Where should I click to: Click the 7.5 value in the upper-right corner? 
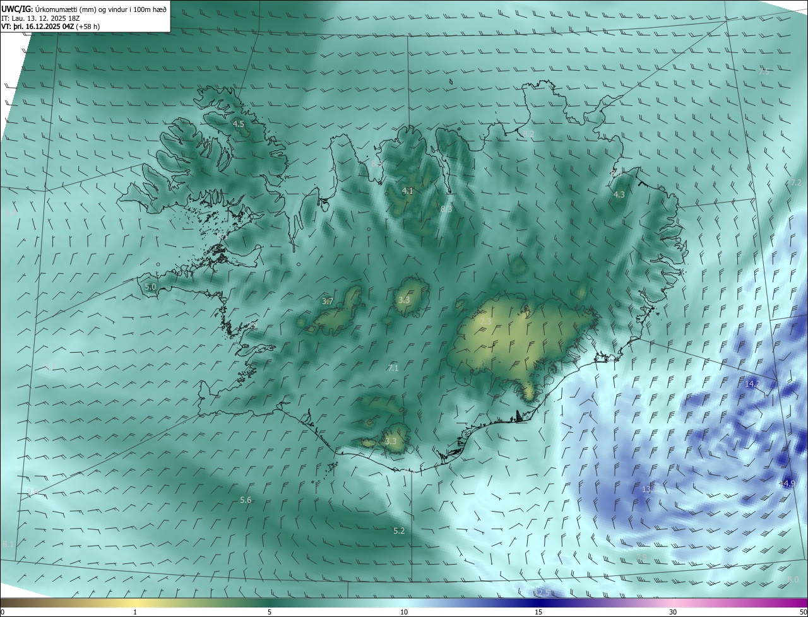pos(764,72)
